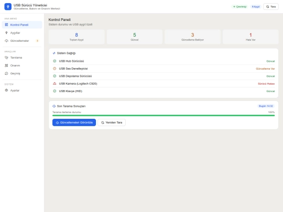Select the Toplam Aygıt stat card
Screen dimensions: 283x212
(77, 37)
